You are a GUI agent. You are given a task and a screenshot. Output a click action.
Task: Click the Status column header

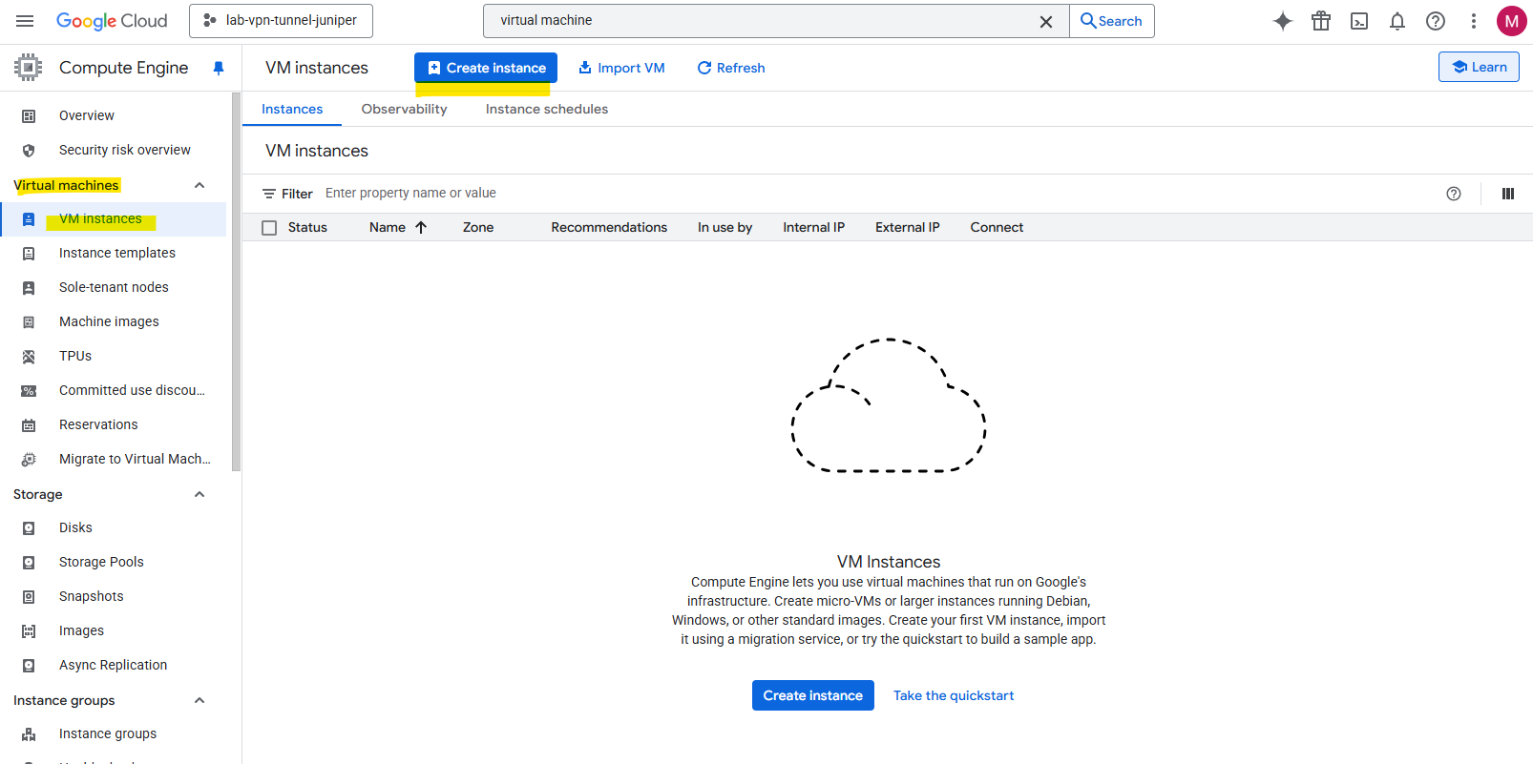307,227
